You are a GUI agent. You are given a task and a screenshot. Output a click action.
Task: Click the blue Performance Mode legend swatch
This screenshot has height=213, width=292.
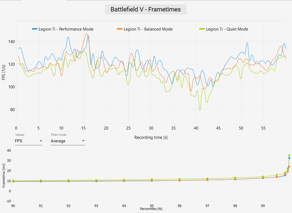coord(35,29)
